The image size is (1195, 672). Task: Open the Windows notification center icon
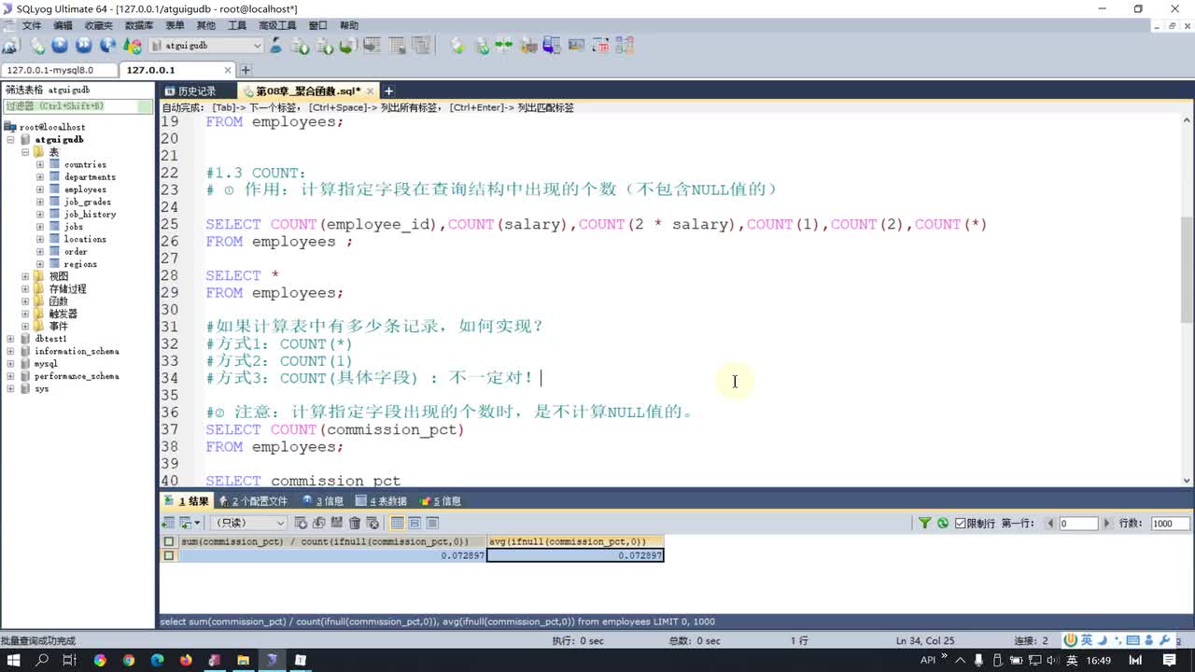1169,661
